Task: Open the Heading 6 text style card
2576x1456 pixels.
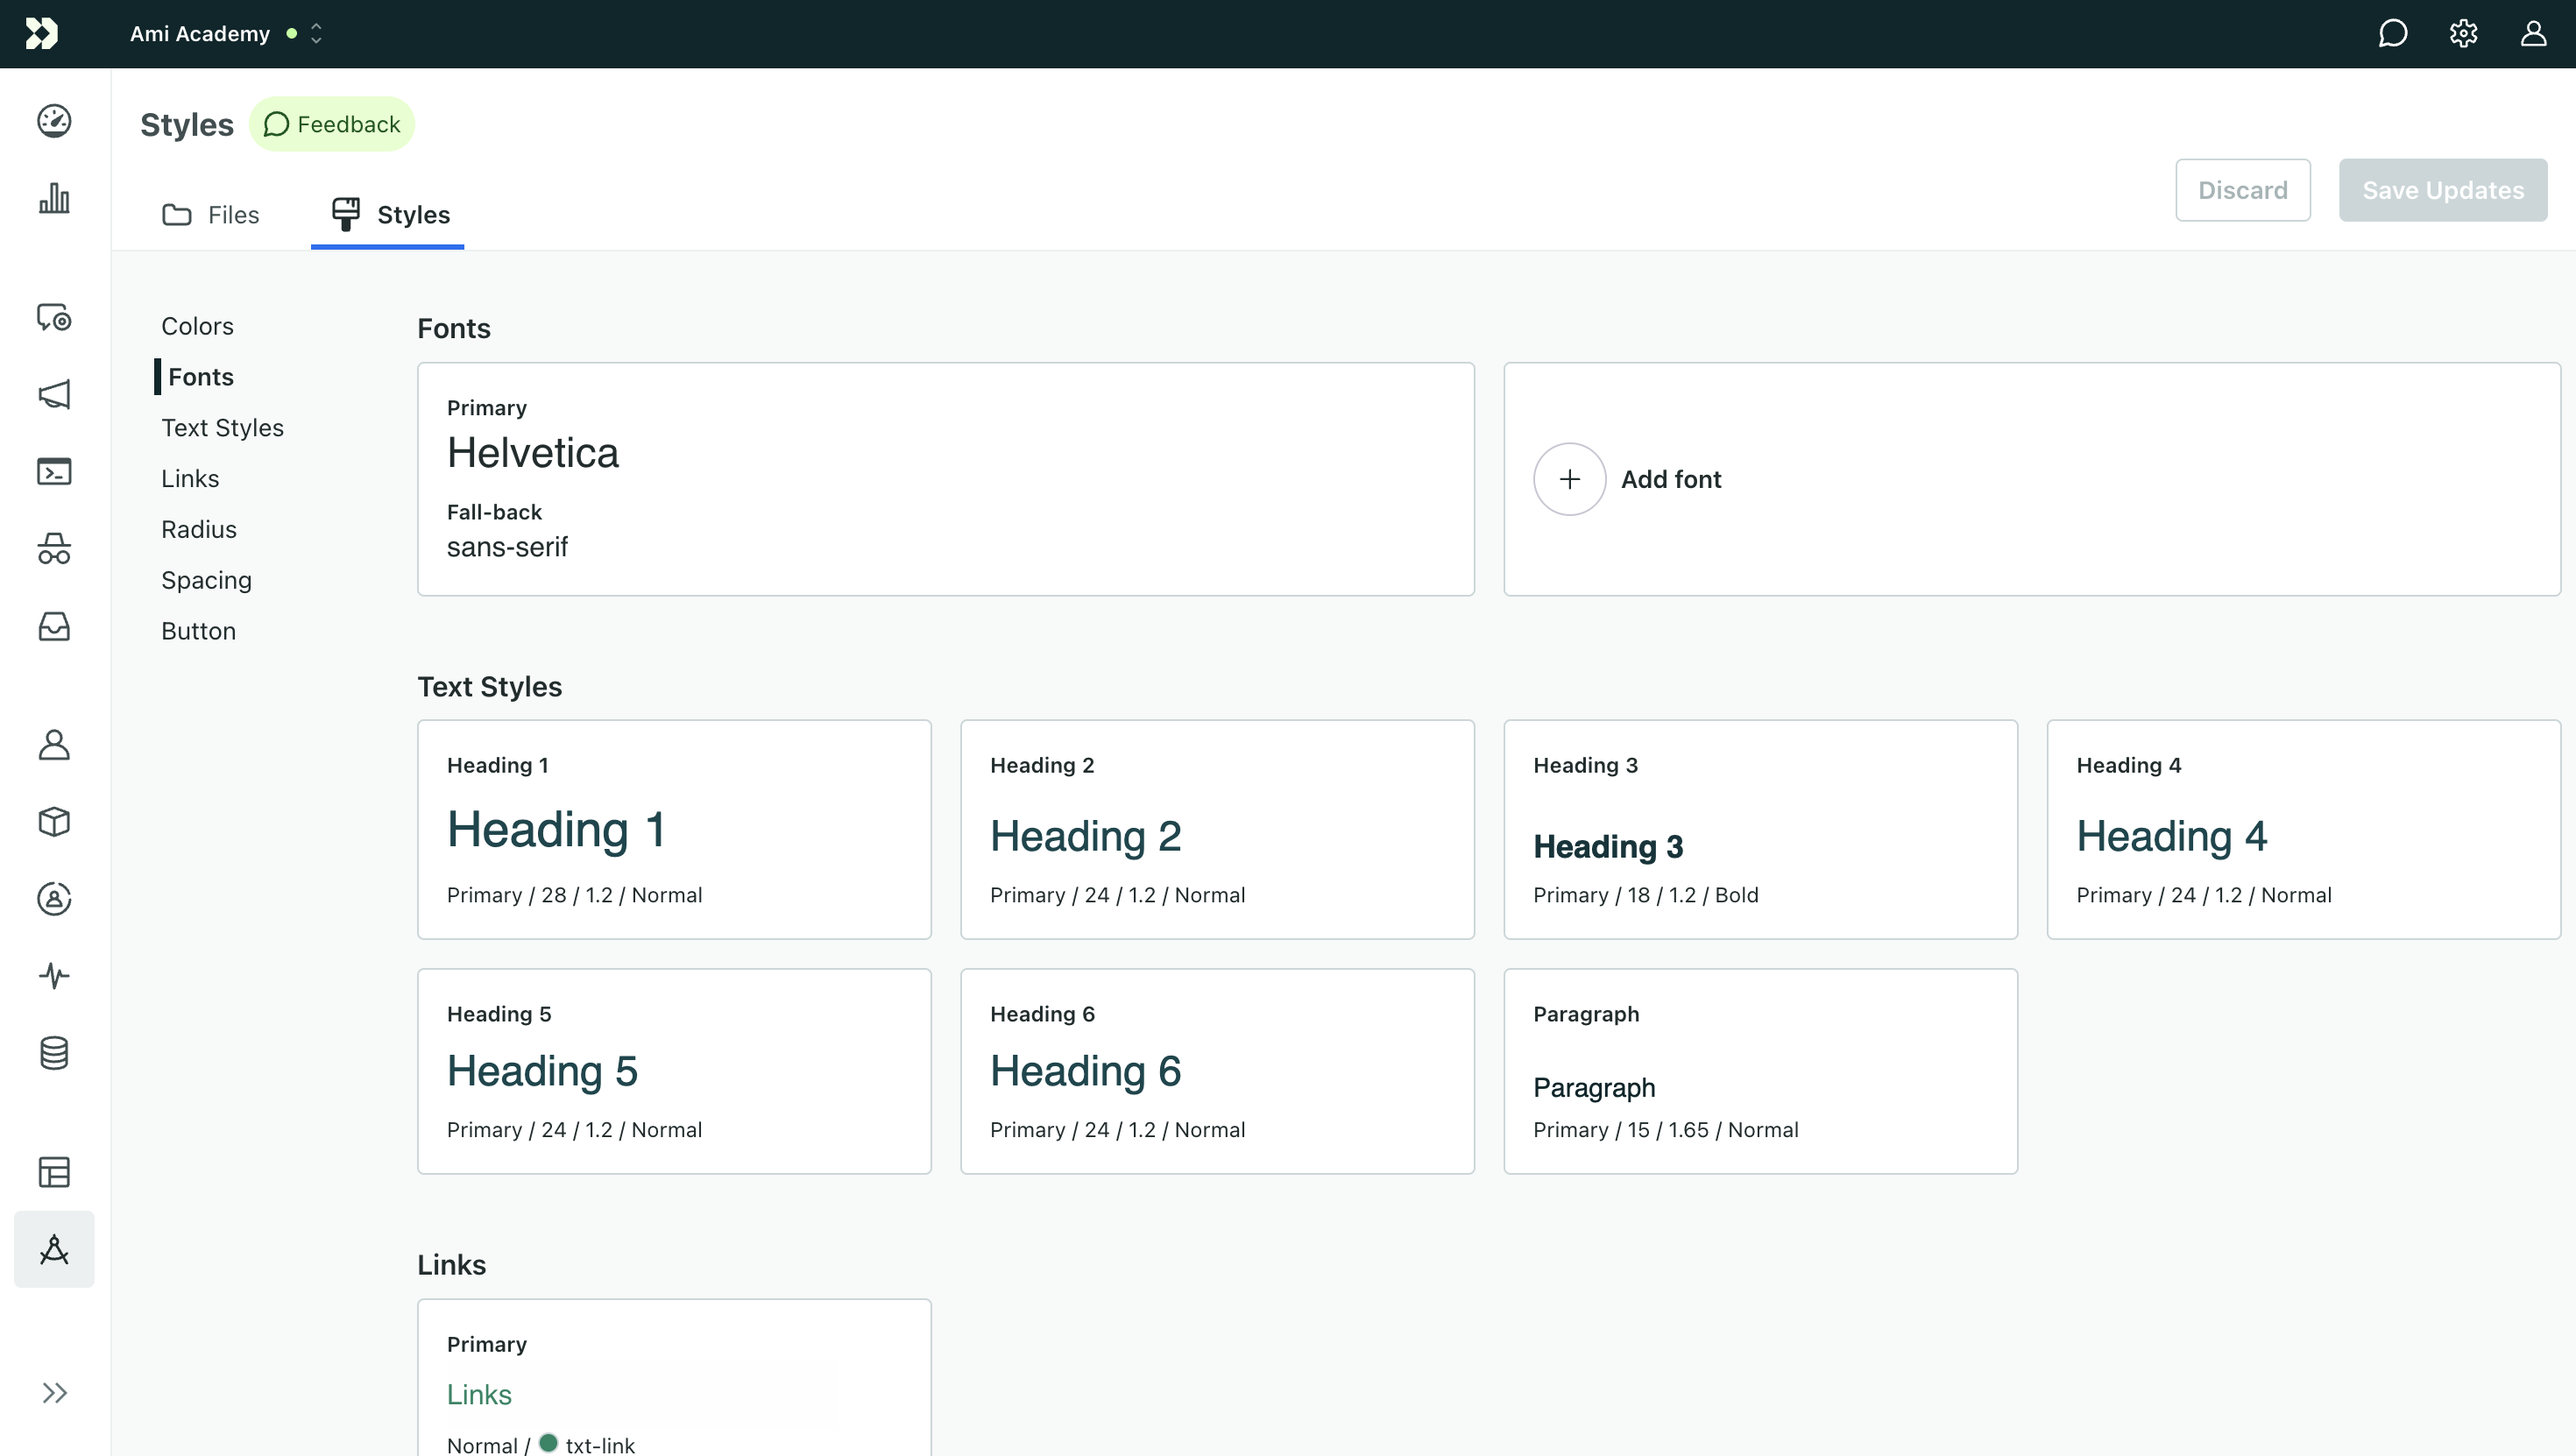Action: [1218, 1071]
